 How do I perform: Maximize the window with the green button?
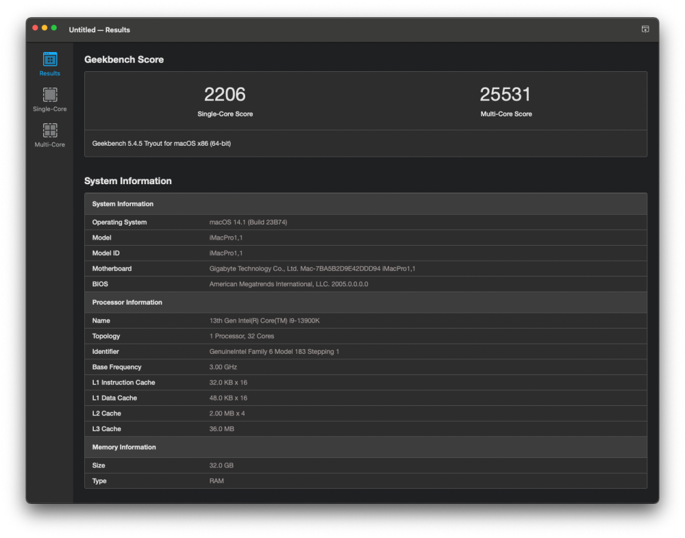click(53, 28)
